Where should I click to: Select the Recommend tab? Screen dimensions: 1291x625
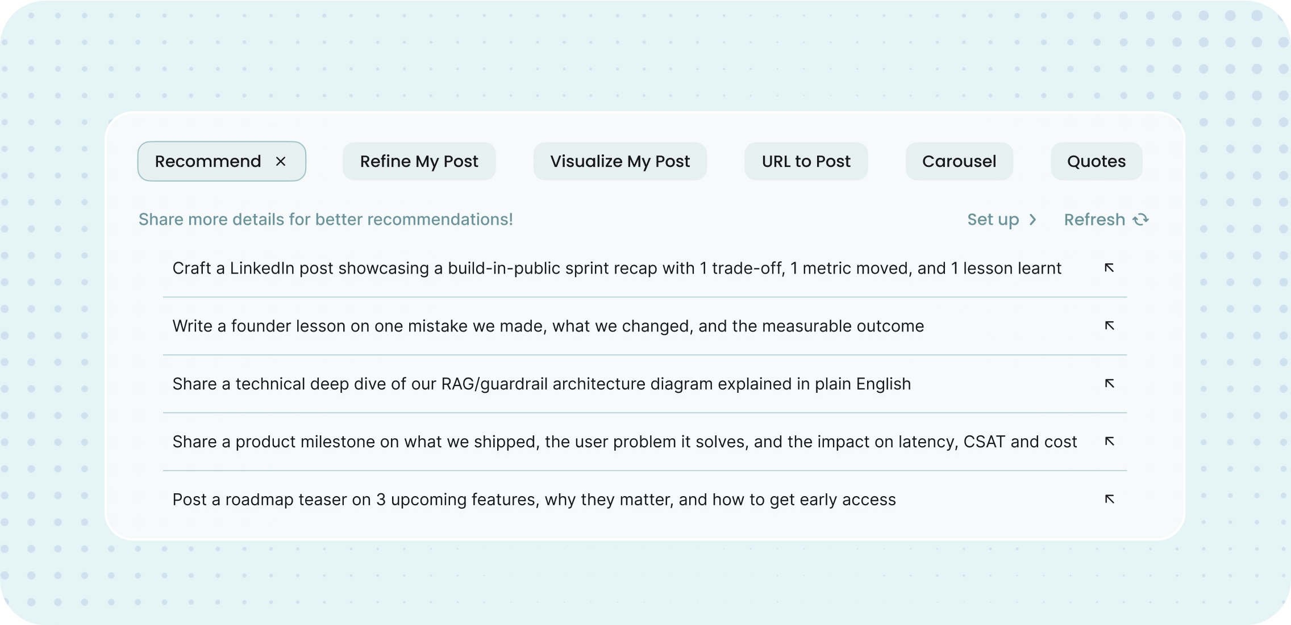coord(208,162)
